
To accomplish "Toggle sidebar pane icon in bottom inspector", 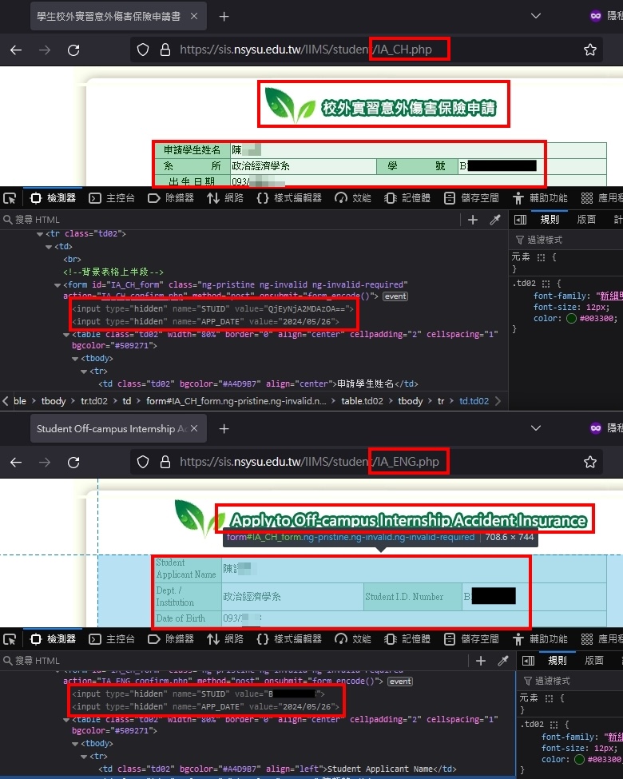I will pos(528,661).
